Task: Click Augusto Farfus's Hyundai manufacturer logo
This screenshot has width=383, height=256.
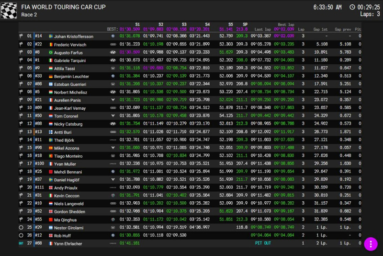Action: 113,52
